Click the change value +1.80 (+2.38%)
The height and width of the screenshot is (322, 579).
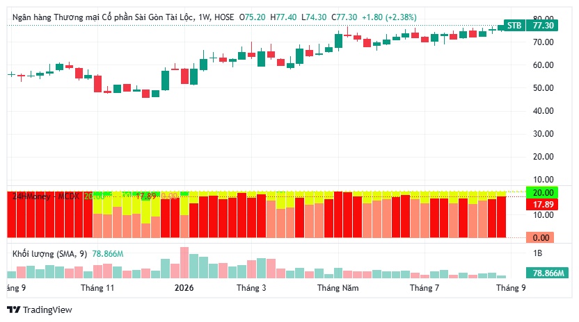point(389,17)
